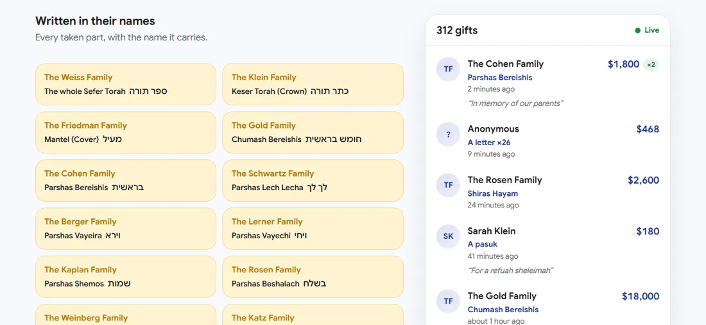Viewport: 706px width, 325px height.
Task: Open The Weiss Family Sefer Torah card
Action: click(x=126, y=84)
